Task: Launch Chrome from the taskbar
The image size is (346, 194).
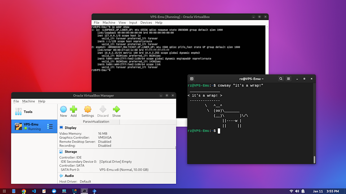Action: 24,191
